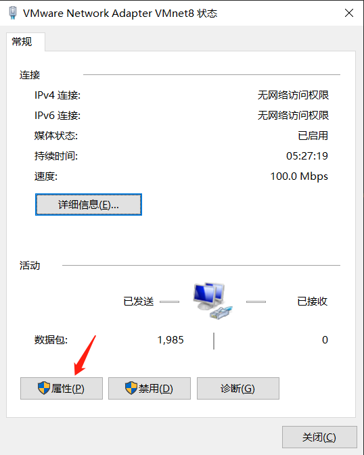Click the two-computers network activity icon
The image size is (364, 455).
tap(212, 302)
